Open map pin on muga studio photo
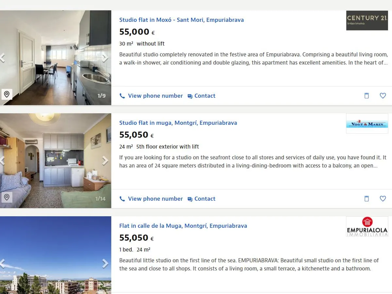This screenshot has height=294, width=392. click(x=7, y=197)
